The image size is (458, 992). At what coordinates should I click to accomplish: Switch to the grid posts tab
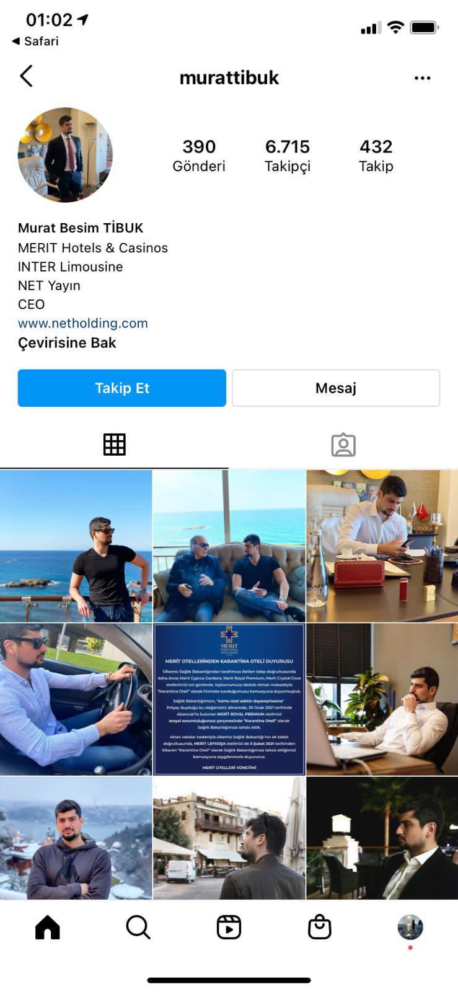click(114, 445)
